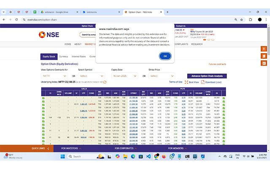The width and height of the screenshot is (270, 169).
Task: Open the Terms of Use link
Action: (x=175, y=82)
